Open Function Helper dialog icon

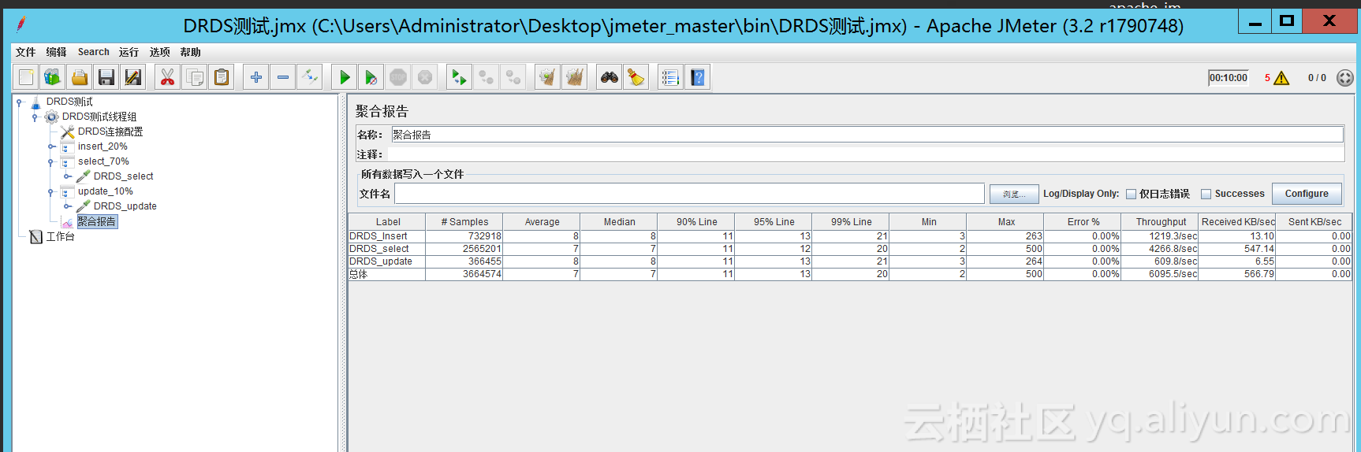point(670,77)
